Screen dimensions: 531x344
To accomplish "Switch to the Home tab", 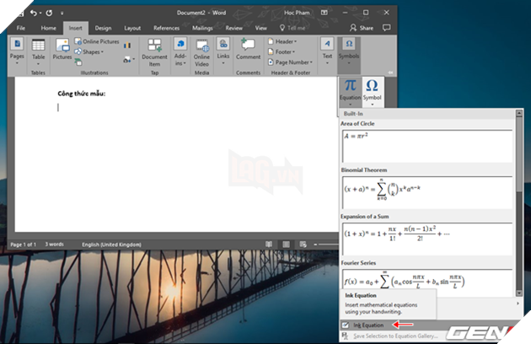I will pos(48,28).
